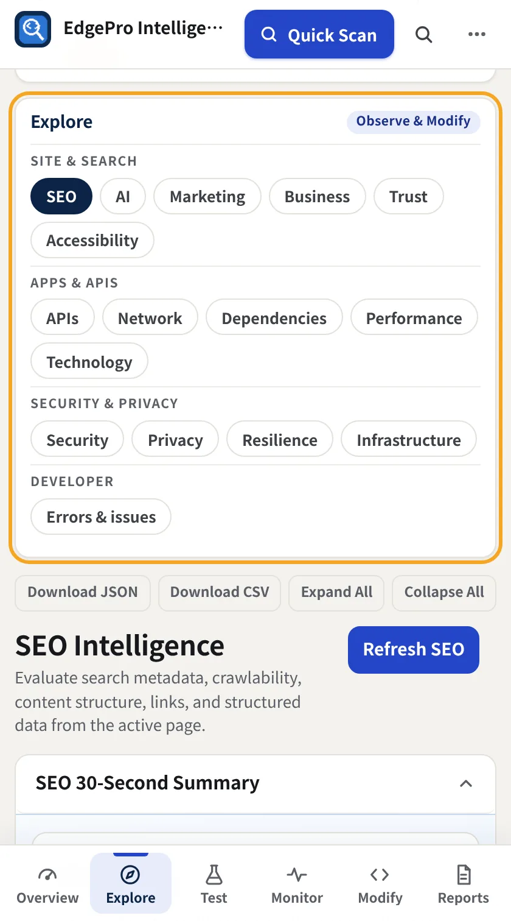Collapse all sections with Collapse All

pos(444,593)
